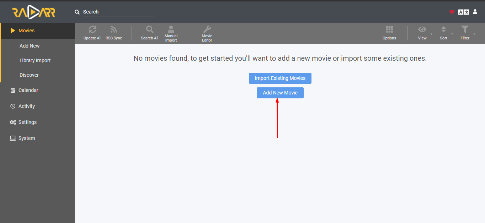The image size is (485, 223).
Task: Open the translate language icon
Action: [x=463, y=12]
